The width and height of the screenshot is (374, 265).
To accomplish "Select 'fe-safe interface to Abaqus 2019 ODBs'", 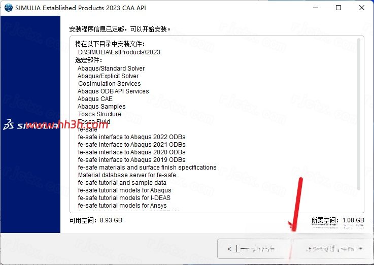I will (131, 160).
